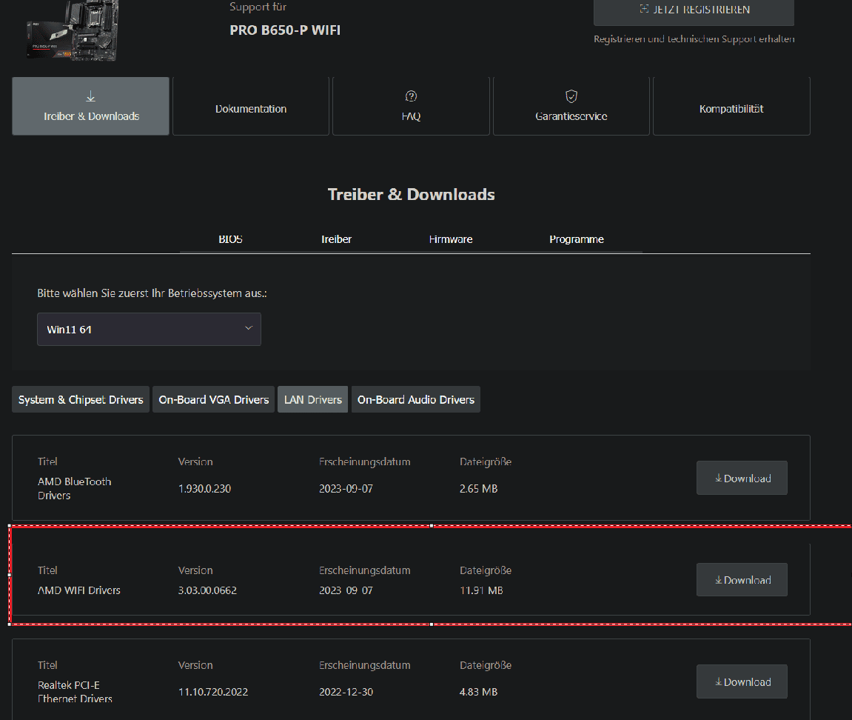Download the Realtek PCI-E Ethernet Drivers
The image size is (852, 720).
tap(742, 681)
